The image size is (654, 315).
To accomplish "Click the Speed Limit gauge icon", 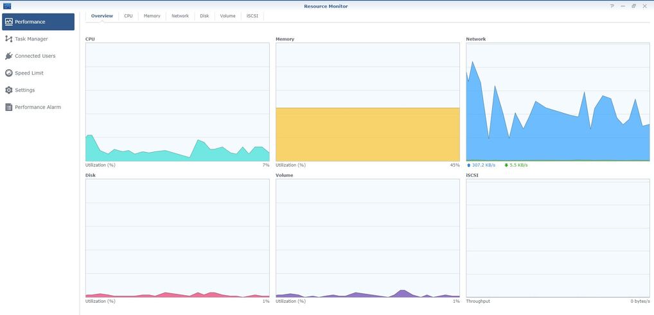I will point(9,73).
